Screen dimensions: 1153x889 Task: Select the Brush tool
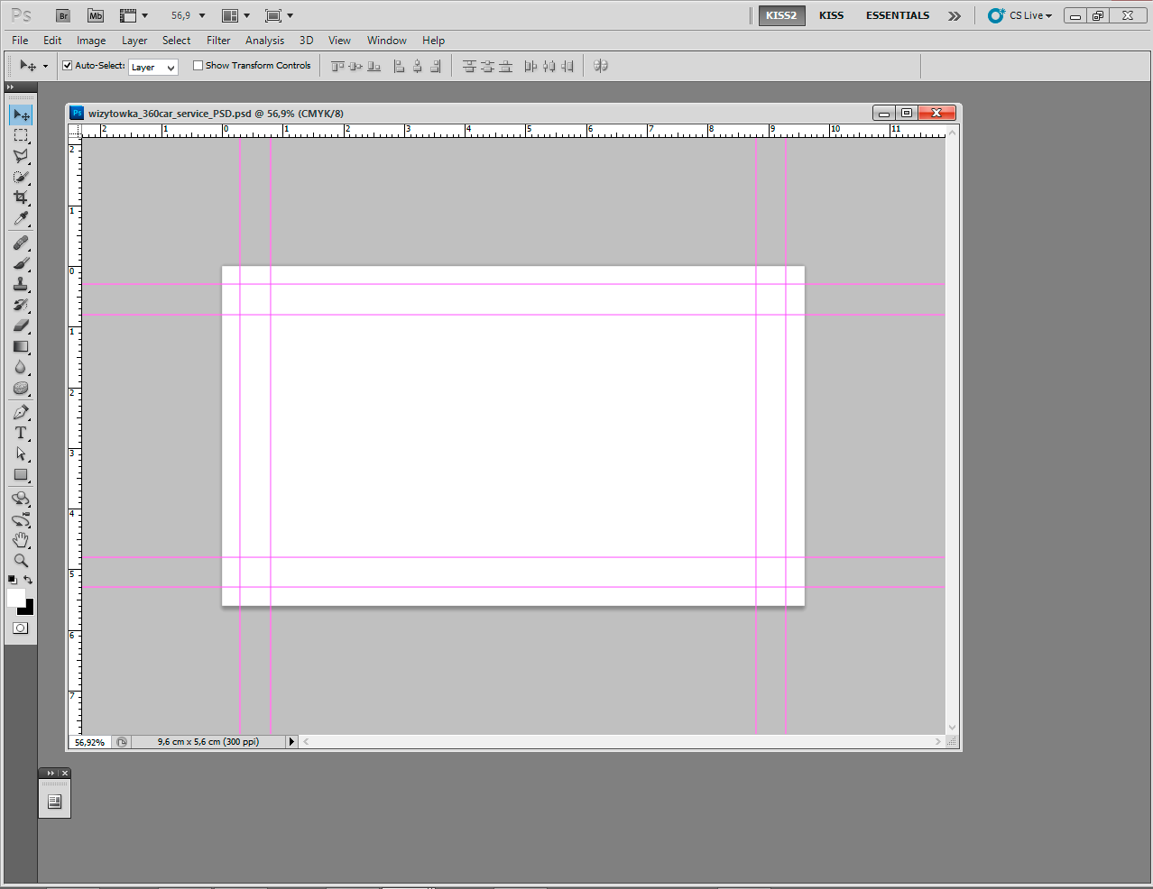pos(21,264)
